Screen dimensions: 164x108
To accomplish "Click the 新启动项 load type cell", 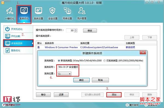I will [x=130, y=47].
